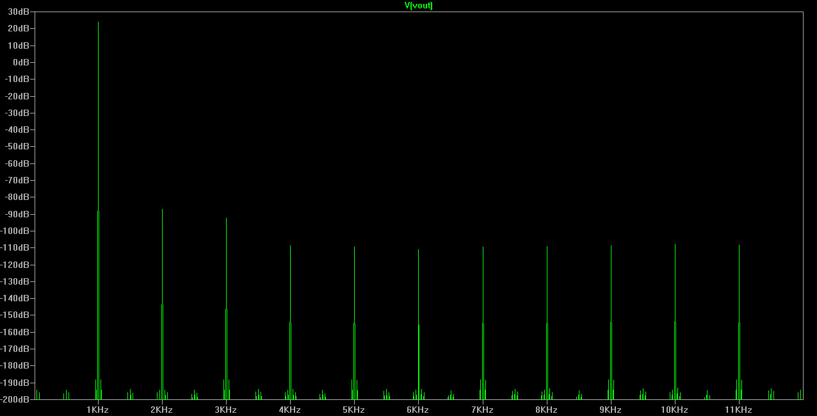Image resolution: width=817 pixels, height=416 pixels.
Task: Click the 7KHz frequency axis label
Action: click(482, 410)
